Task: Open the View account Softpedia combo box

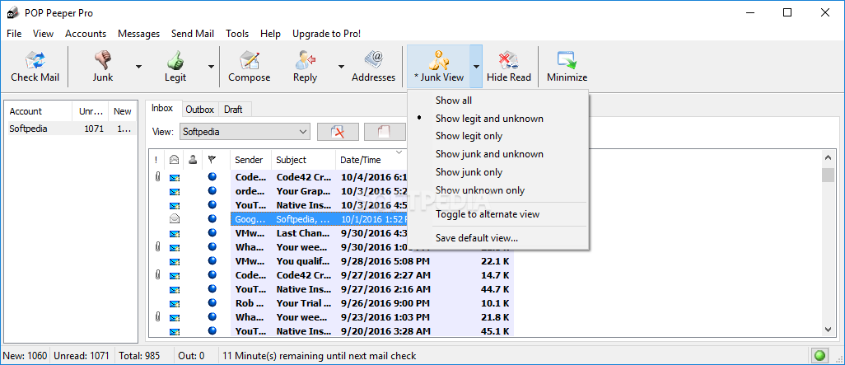Action: click(245, 132)
